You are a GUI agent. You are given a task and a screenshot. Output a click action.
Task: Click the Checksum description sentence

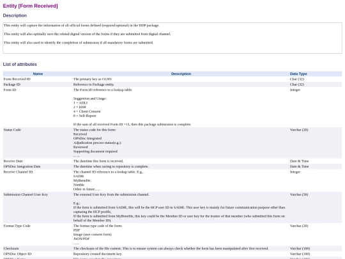[x=171, y=248]
